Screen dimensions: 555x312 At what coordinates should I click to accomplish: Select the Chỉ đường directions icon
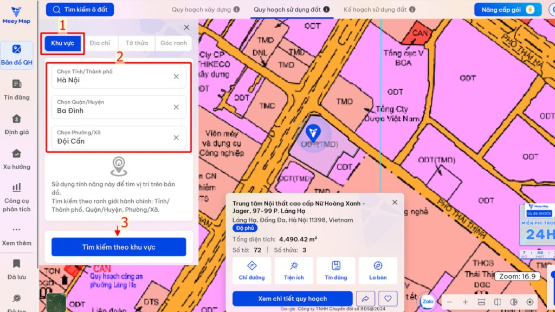251,270
